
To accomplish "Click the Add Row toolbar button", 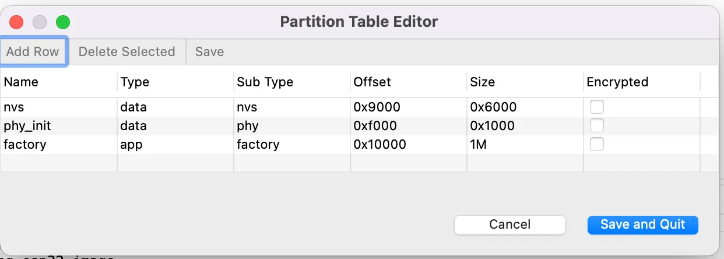I will [33, 51].
